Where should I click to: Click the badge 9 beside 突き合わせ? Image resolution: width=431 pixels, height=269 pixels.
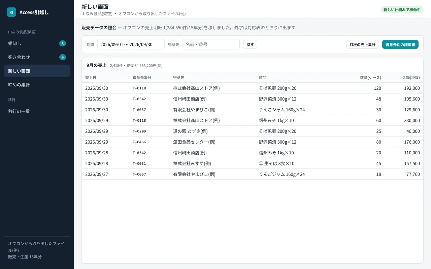pyautogui.click(x=63, y=57)
